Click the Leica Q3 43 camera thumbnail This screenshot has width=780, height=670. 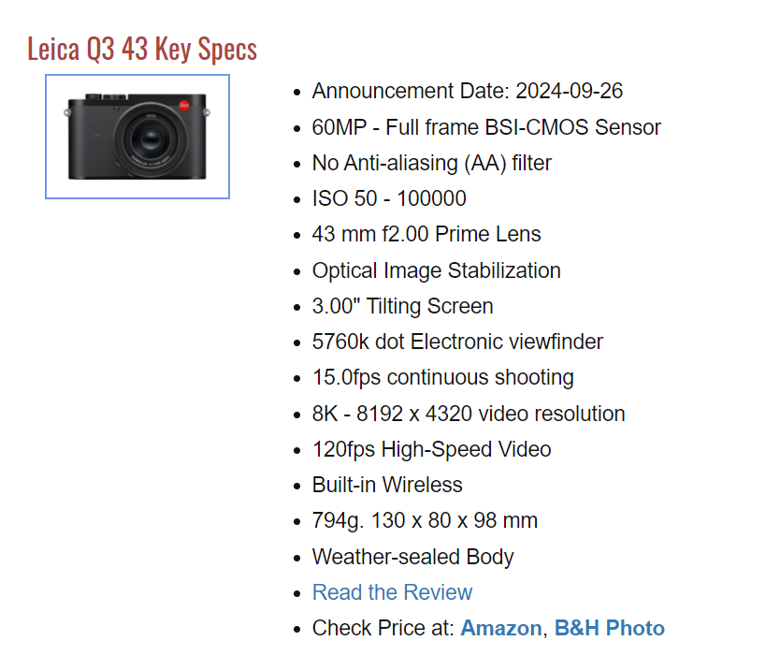click(x=137, y=137)
